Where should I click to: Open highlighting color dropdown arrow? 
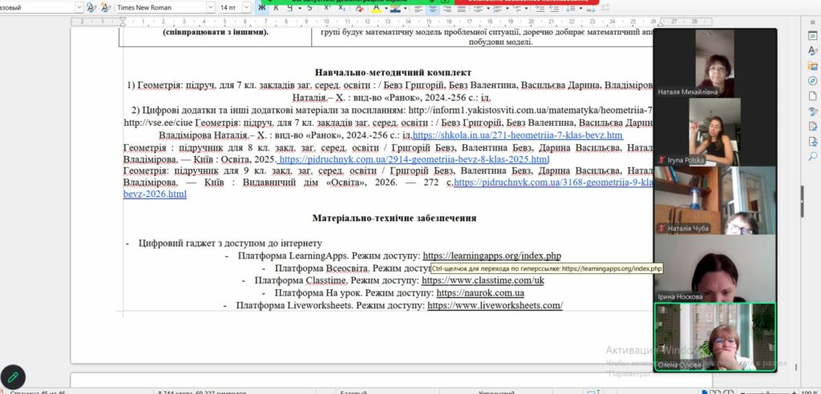point(404,8)
